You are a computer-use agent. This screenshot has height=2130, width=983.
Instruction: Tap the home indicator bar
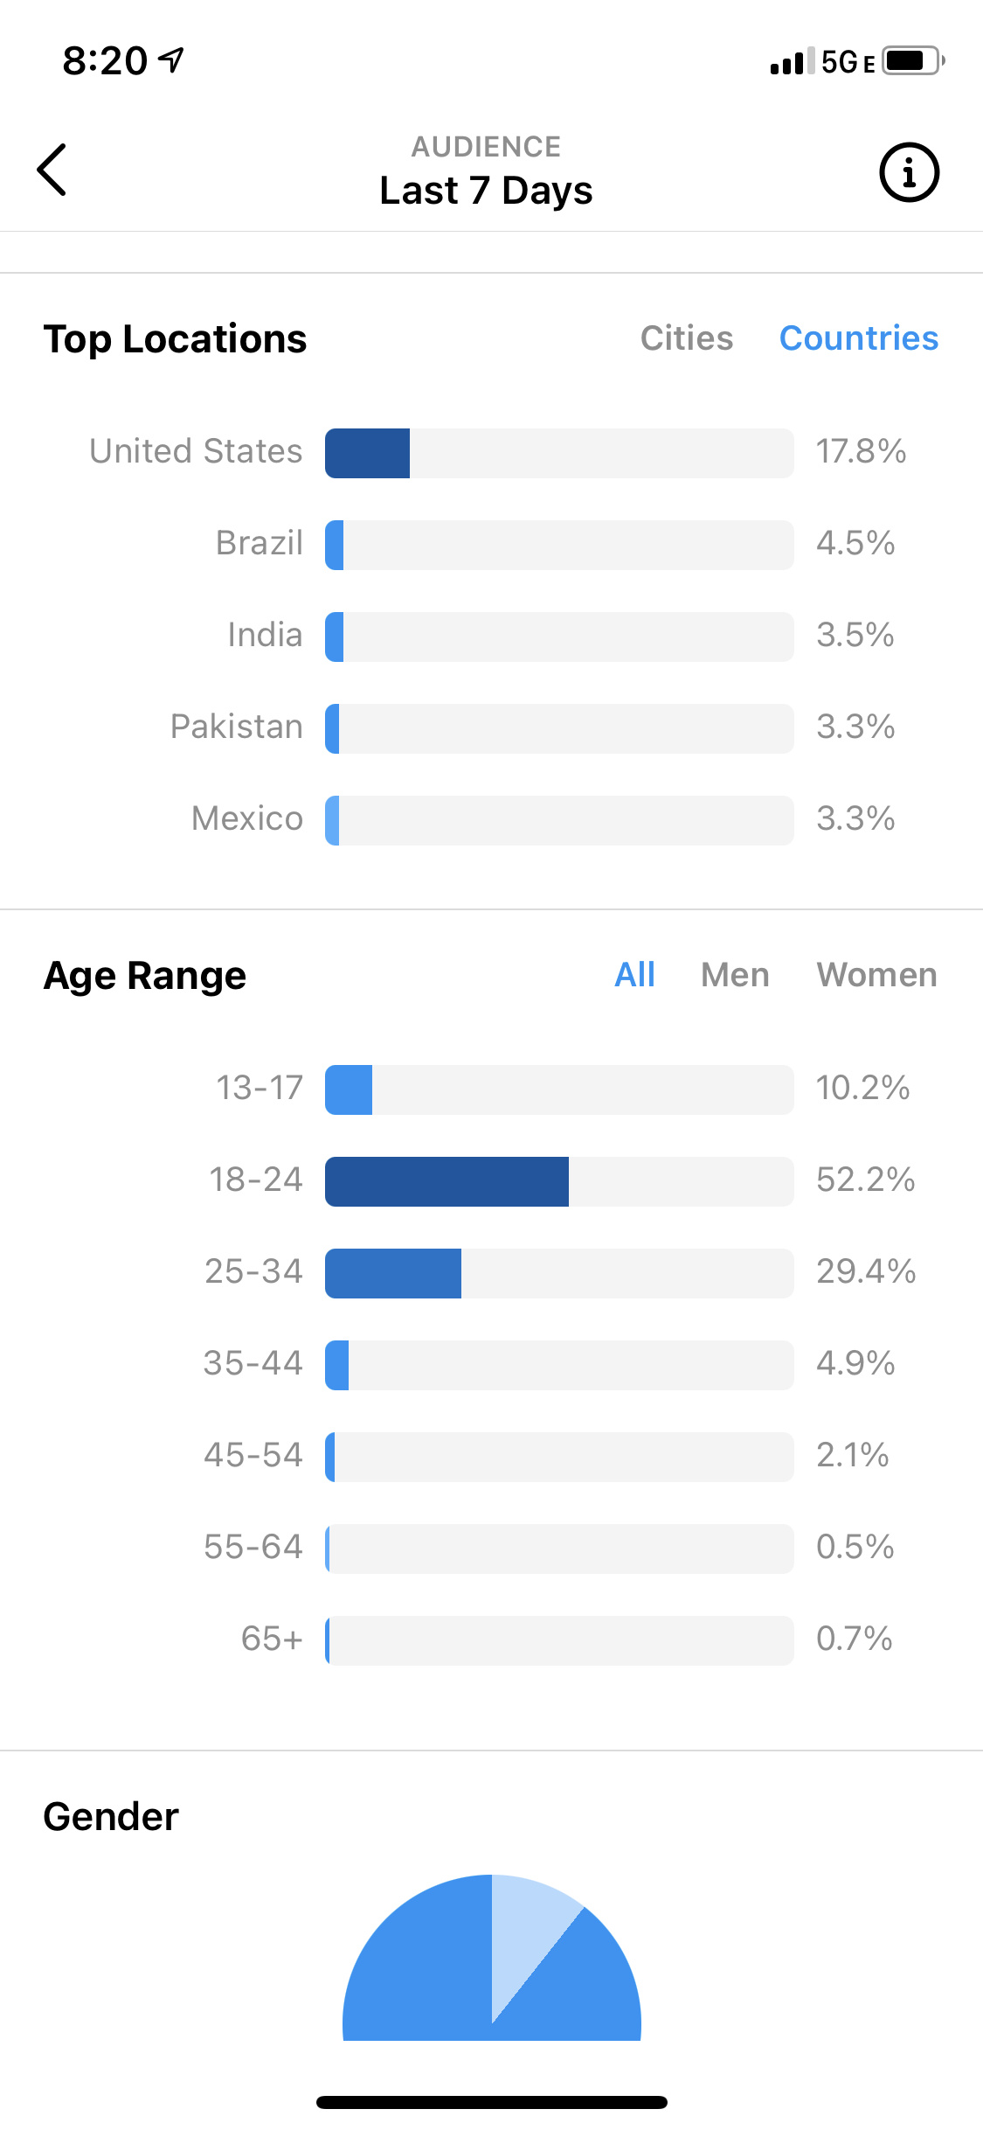[x=492, y=2102]
